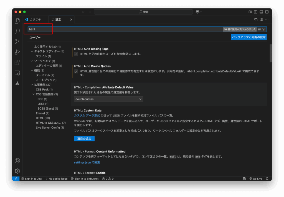
Task: Collapse the テキスト エディター (4) tree section
Action: click(x=32, y=51)
